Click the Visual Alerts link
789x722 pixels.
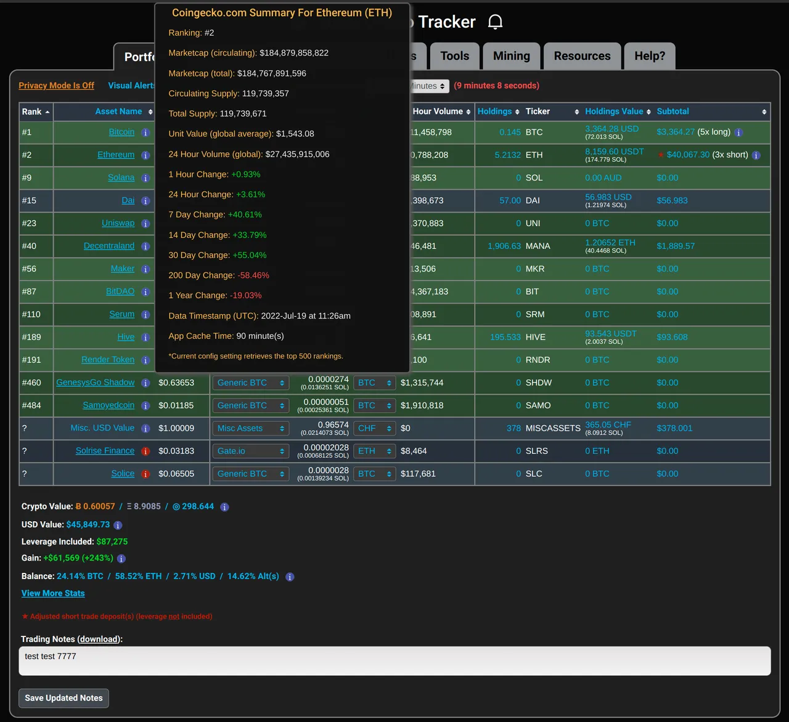pos(131,86)
